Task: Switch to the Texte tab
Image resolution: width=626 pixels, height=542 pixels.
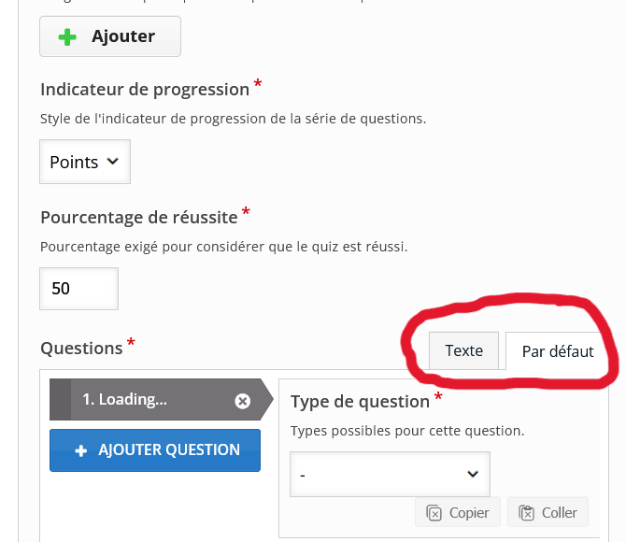Action: (463, 350)
